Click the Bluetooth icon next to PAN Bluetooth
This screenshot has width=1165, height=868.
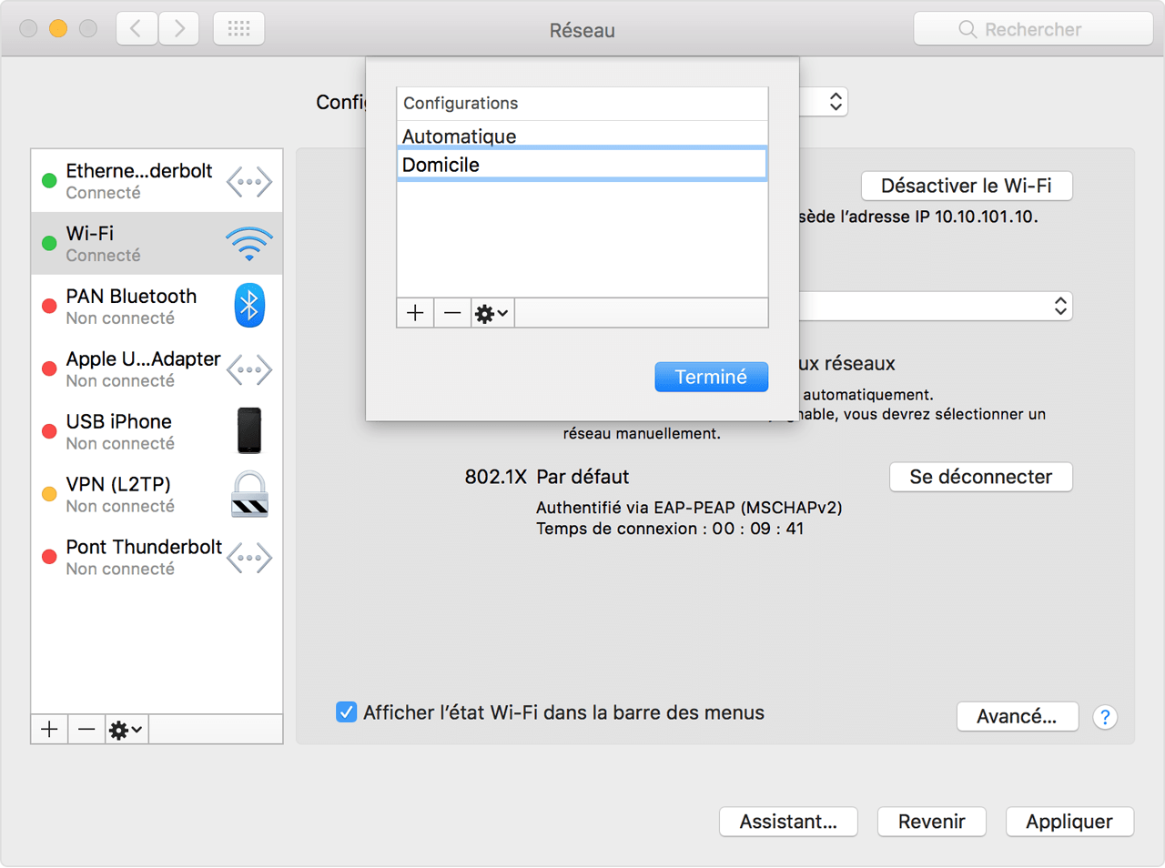coord(249,306)
